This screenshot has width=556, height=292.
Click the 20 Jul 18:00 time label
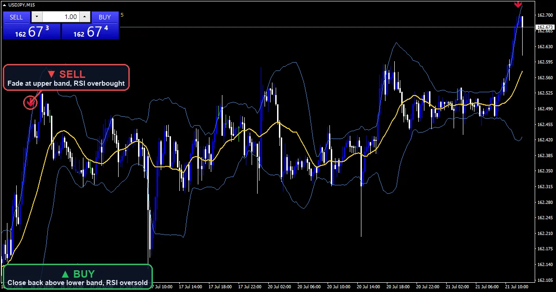point(399,287)
